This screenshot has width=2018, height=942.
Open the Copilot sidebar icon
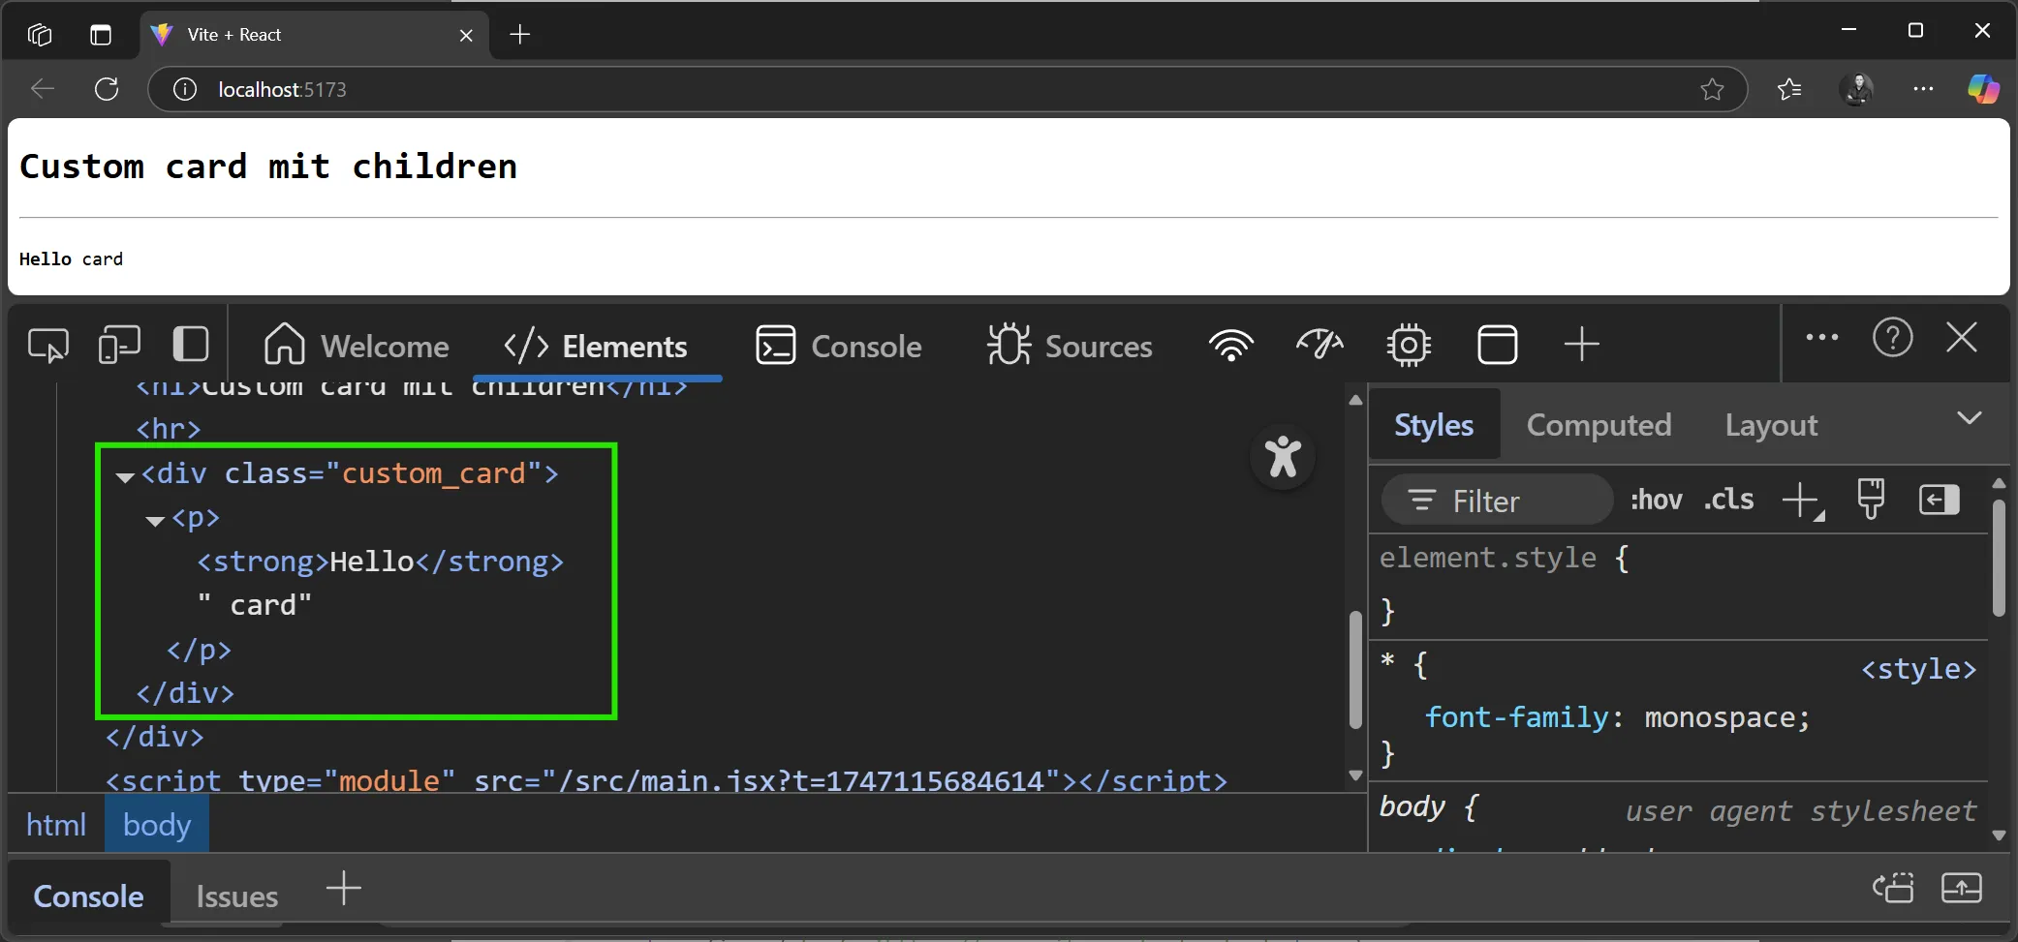click(x=1983, y=89)
